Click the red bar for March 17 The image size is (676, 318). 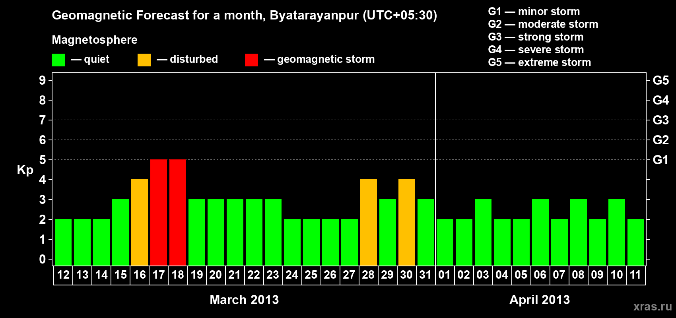click(x=159, y=212)
